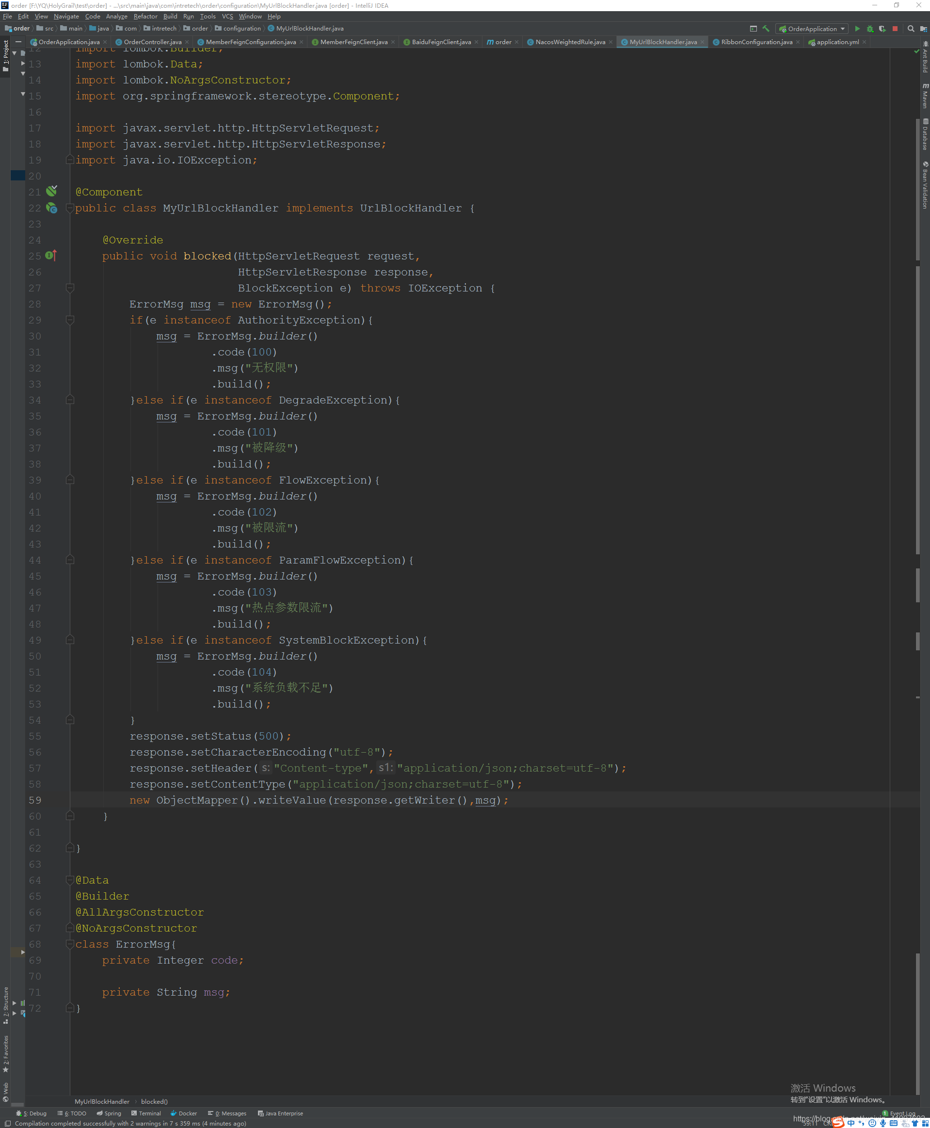The width and height of the screenshot is (930, 1128).
Task: Open the Database side panel
Action: (x=925, y=134)
